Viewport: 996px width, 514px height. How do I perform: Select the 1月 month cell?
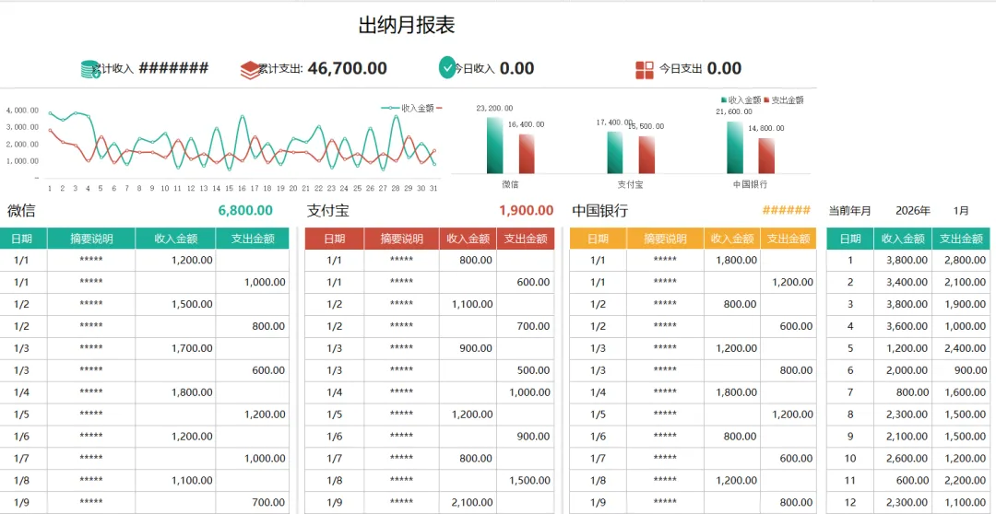click(x=961, y=211)
